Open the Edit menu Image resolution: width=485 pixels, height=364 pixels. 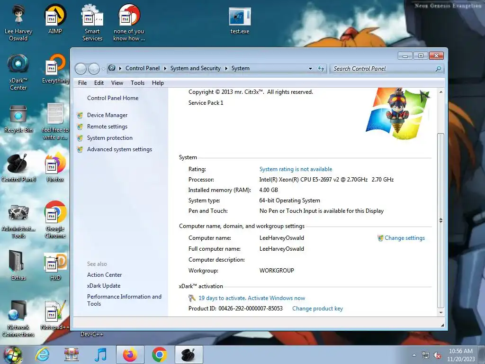(99, 82)
